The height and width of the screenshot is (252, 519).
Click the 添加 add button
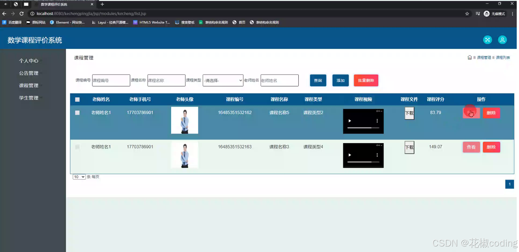point(340,80)
